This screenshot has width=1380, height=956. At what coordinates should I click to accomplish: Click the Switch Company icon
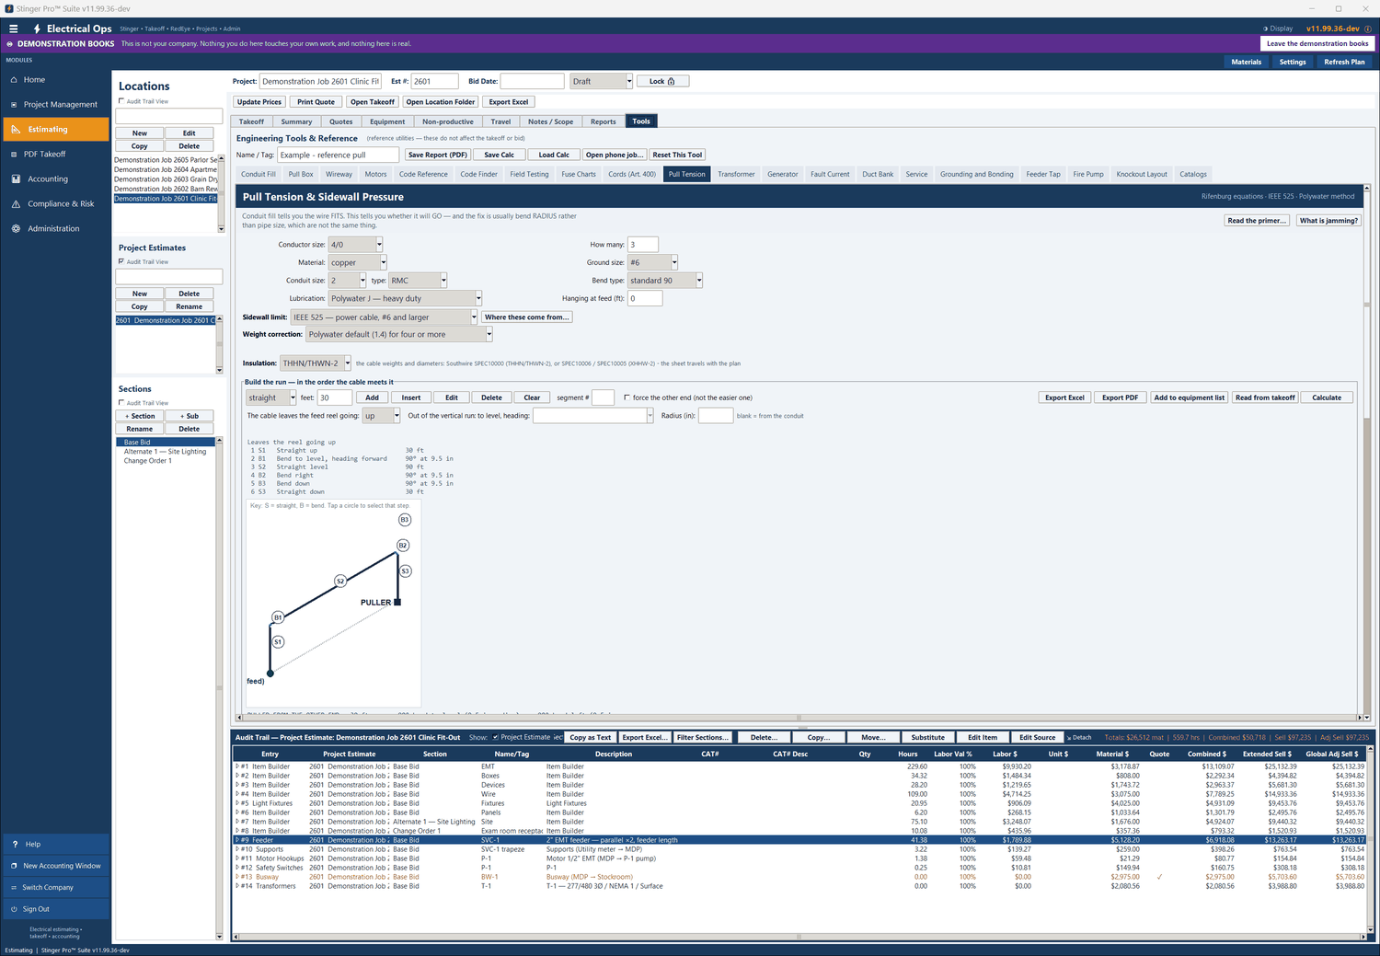pyautogui.click(x=14, y=888)
